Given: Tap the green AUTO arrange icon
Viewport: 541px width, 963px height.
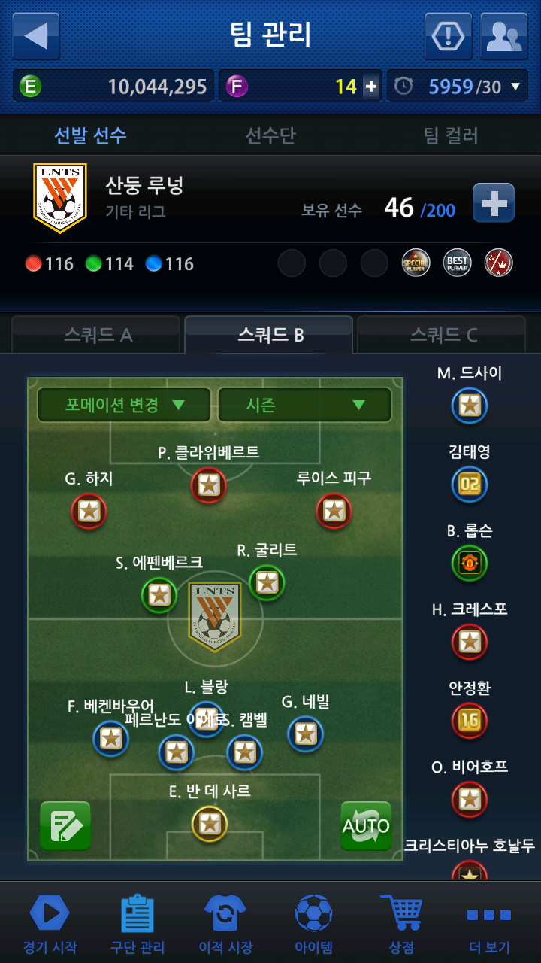Looking at the screenshot, I should click(366, 825).
